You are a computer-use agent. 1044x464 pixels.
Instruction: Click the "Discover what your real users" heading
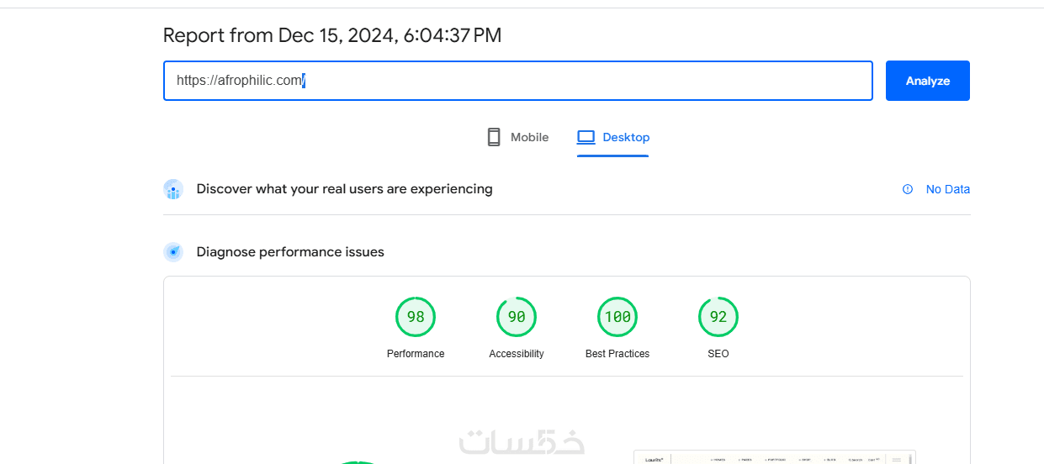pos(344,189)
